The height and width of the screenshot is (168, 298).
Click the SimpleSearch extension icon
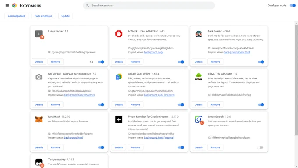click(x=199, y=120)
